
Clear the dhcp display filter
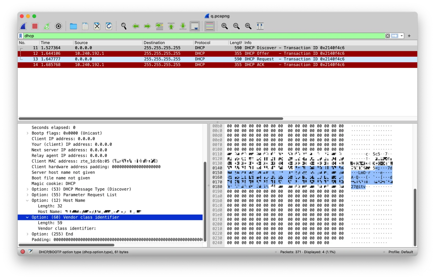(x=387, y=36)
